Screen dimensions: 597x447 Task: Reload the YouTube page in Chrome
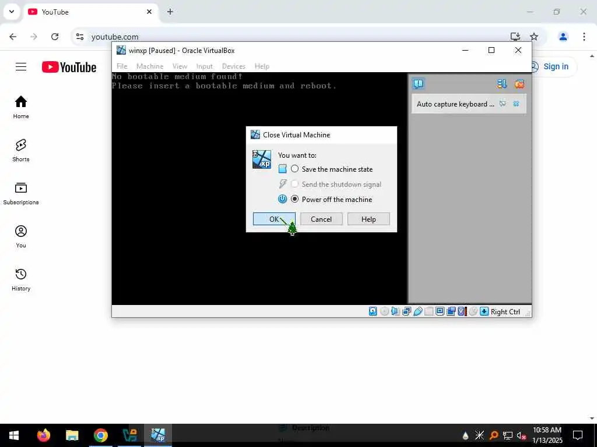55,37
